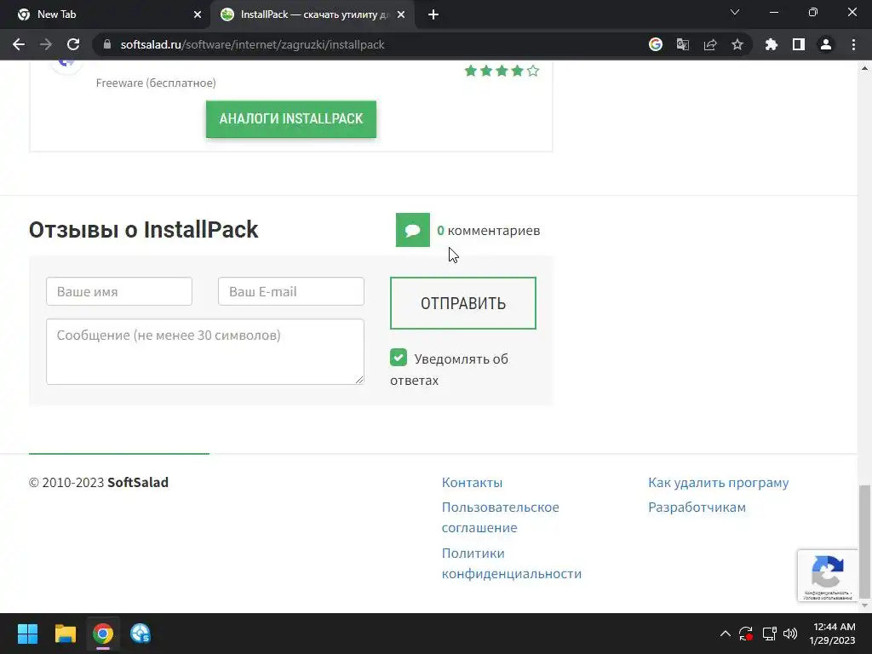
Task: Click the ОТПРАВИТЬ button
Action: click(463, 303)
